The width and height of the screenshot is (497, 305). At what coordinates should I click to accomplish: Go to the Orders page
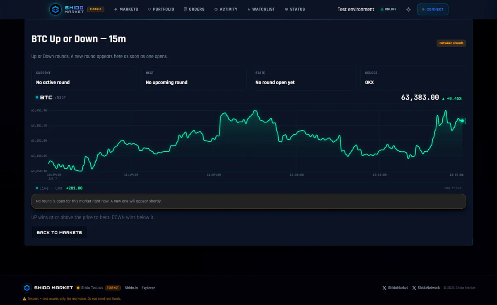[x=194, y=9]
